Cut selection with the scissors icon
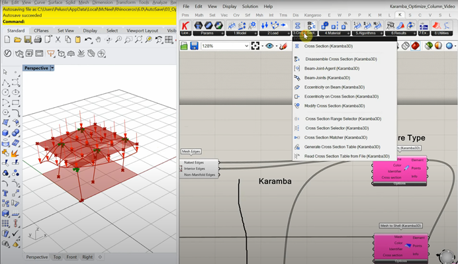 (x=58, y=40)
